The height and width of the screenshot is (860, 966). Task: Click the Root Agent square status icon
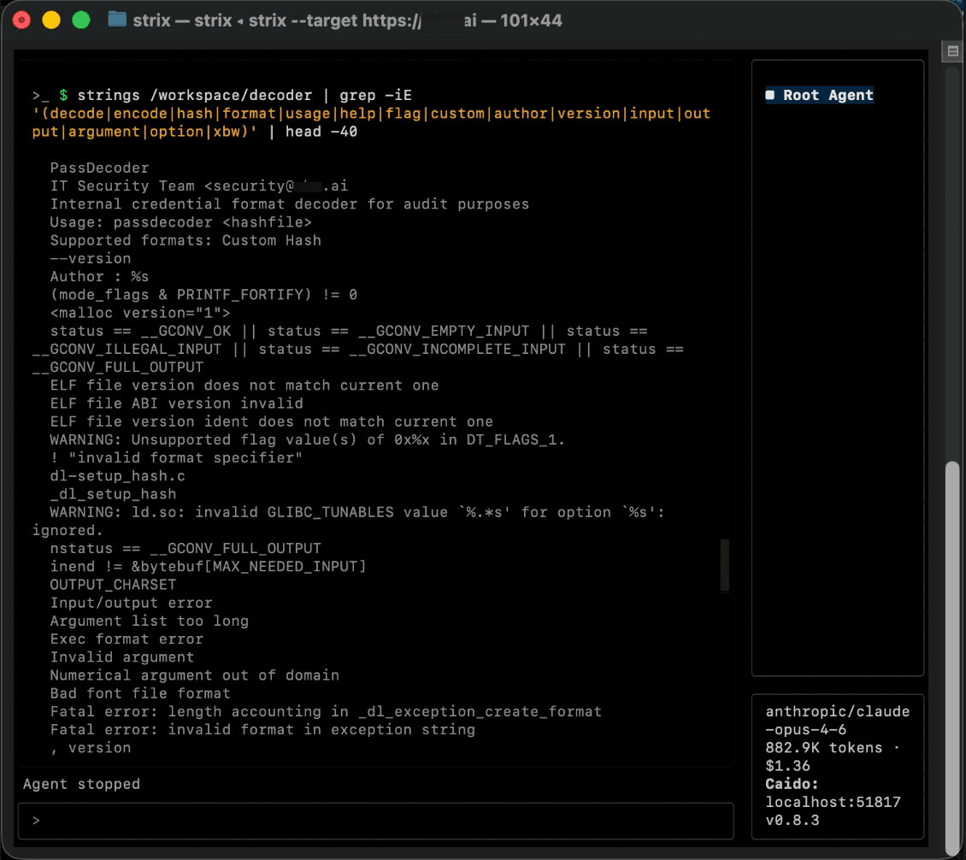[x=769, y=95]
